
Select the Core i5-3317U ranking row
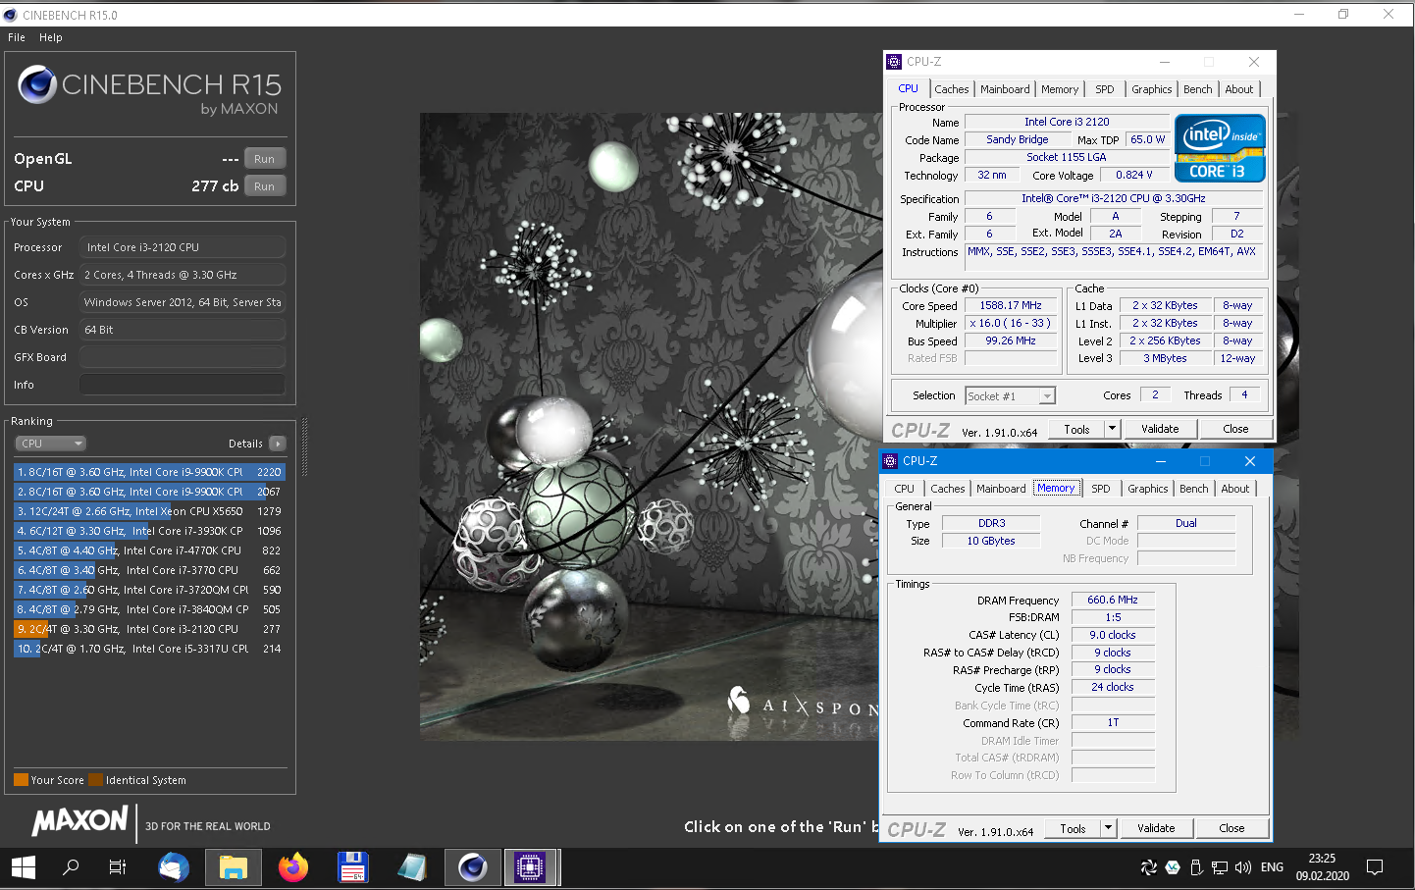(x=149, y=649)
